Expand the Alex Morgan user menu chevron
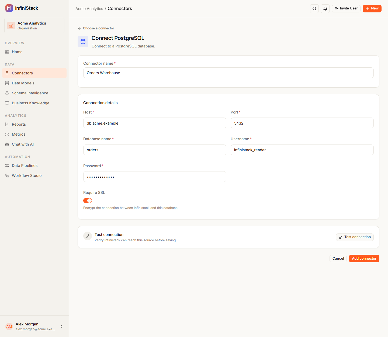388x337 pixels. [61, 326]
